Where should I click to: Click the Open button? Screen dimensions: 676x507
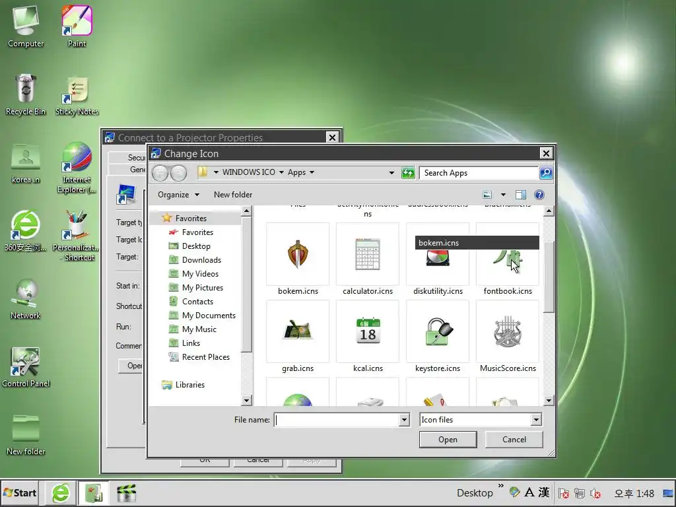click(x=448, y=440)
